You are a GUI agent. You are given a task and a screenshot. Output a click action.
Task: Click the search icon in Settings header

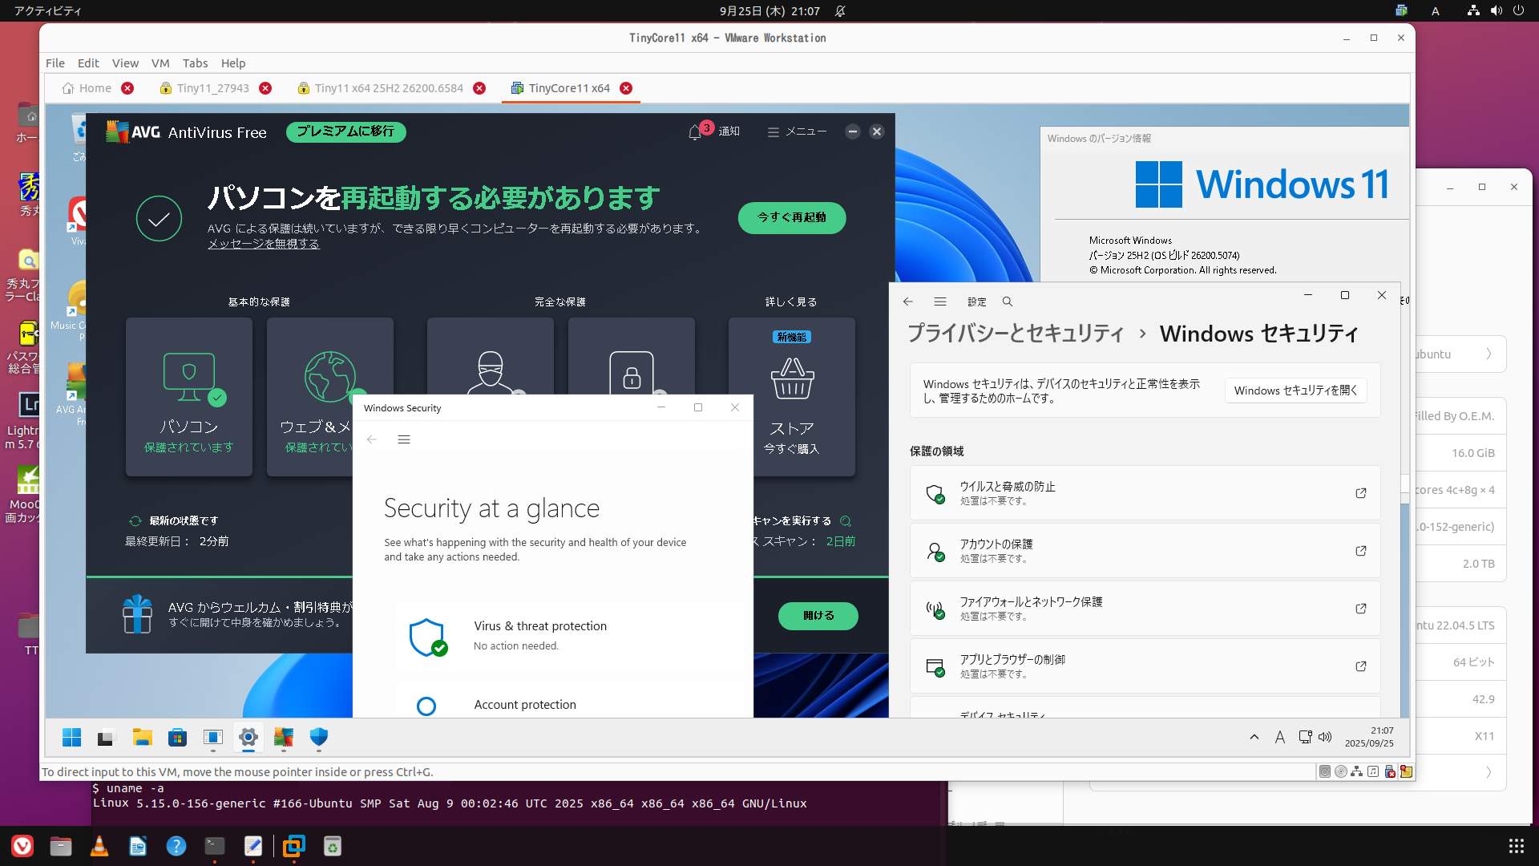click(x=1008, y=302)
